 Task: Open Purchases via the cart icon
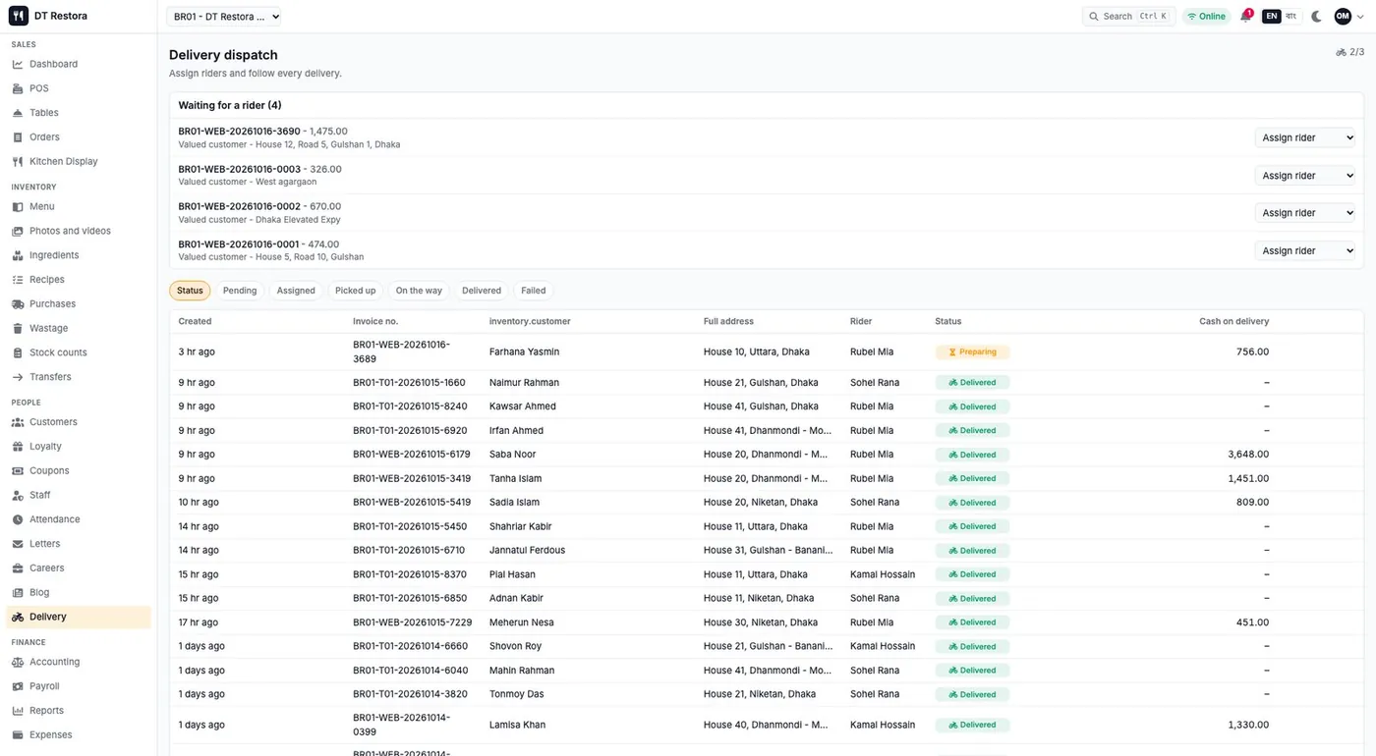point(18,304)
